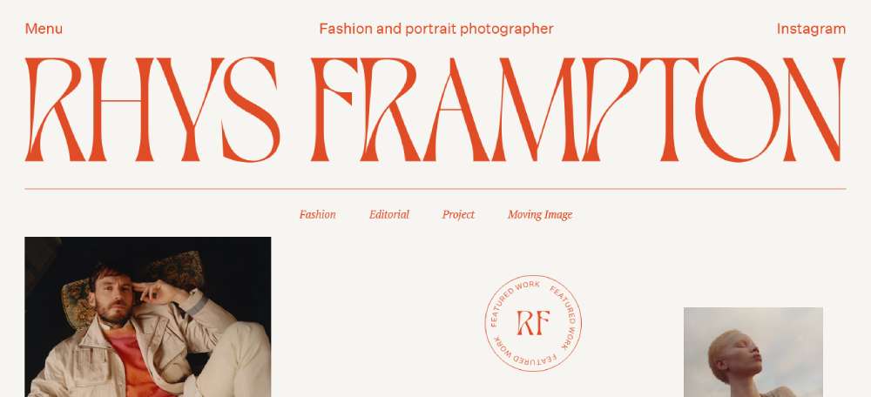This screenshot has width=871, height=397.
Task: Click the Fashion and portrait photographer tagline
Action: tap(436, 29)
